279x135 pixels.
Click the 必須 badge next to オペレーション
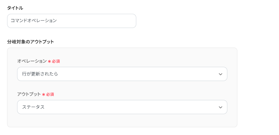56,61
